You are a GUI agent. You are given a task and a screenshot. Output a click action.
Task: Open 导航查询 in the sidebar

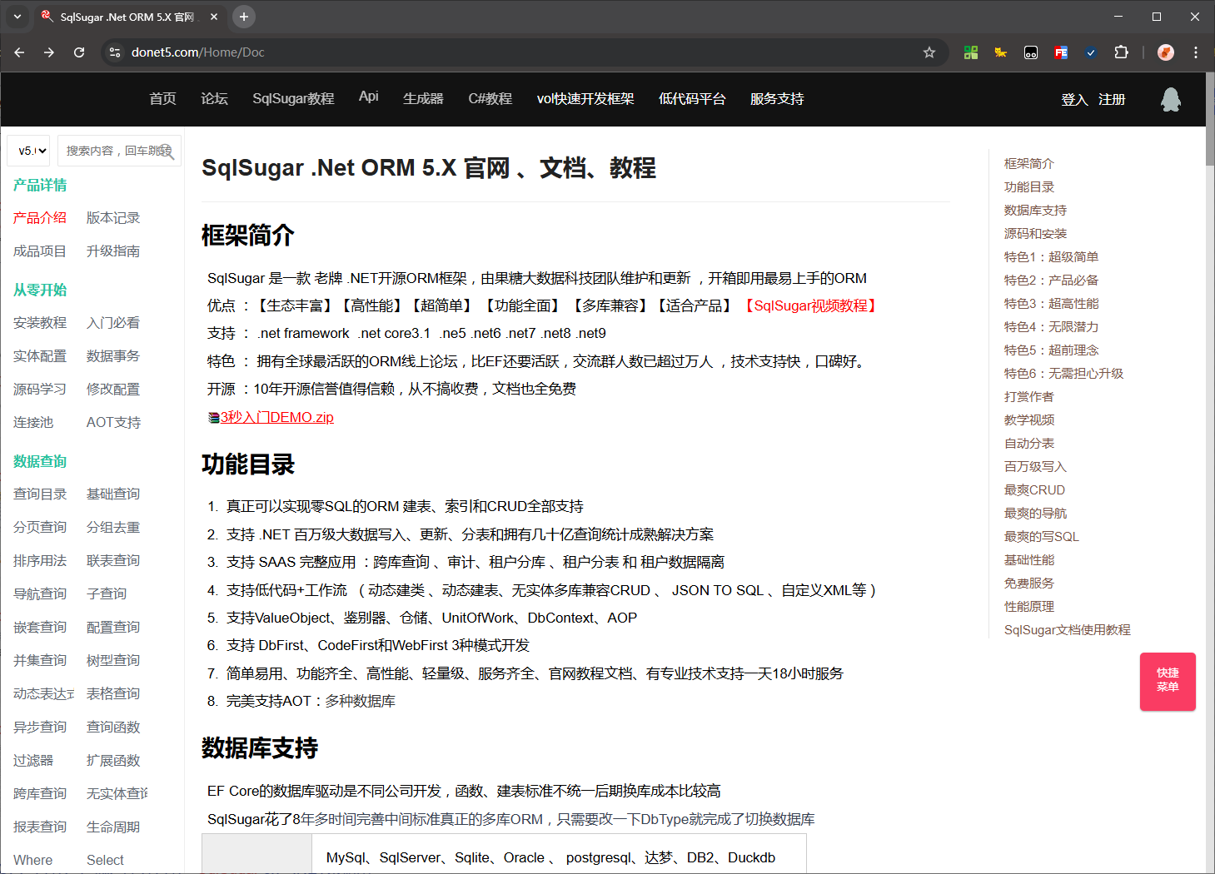[x=40, y=594]
